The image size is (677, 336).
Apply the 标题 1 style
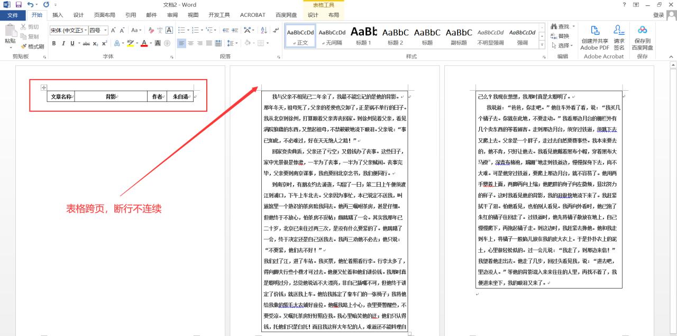pos(364,35)
